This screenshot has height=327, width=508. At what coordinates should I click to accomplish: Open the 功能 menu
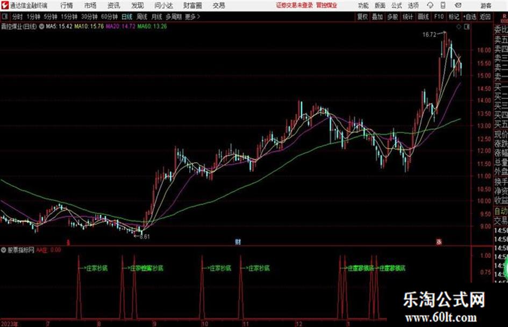coord(363,5)
